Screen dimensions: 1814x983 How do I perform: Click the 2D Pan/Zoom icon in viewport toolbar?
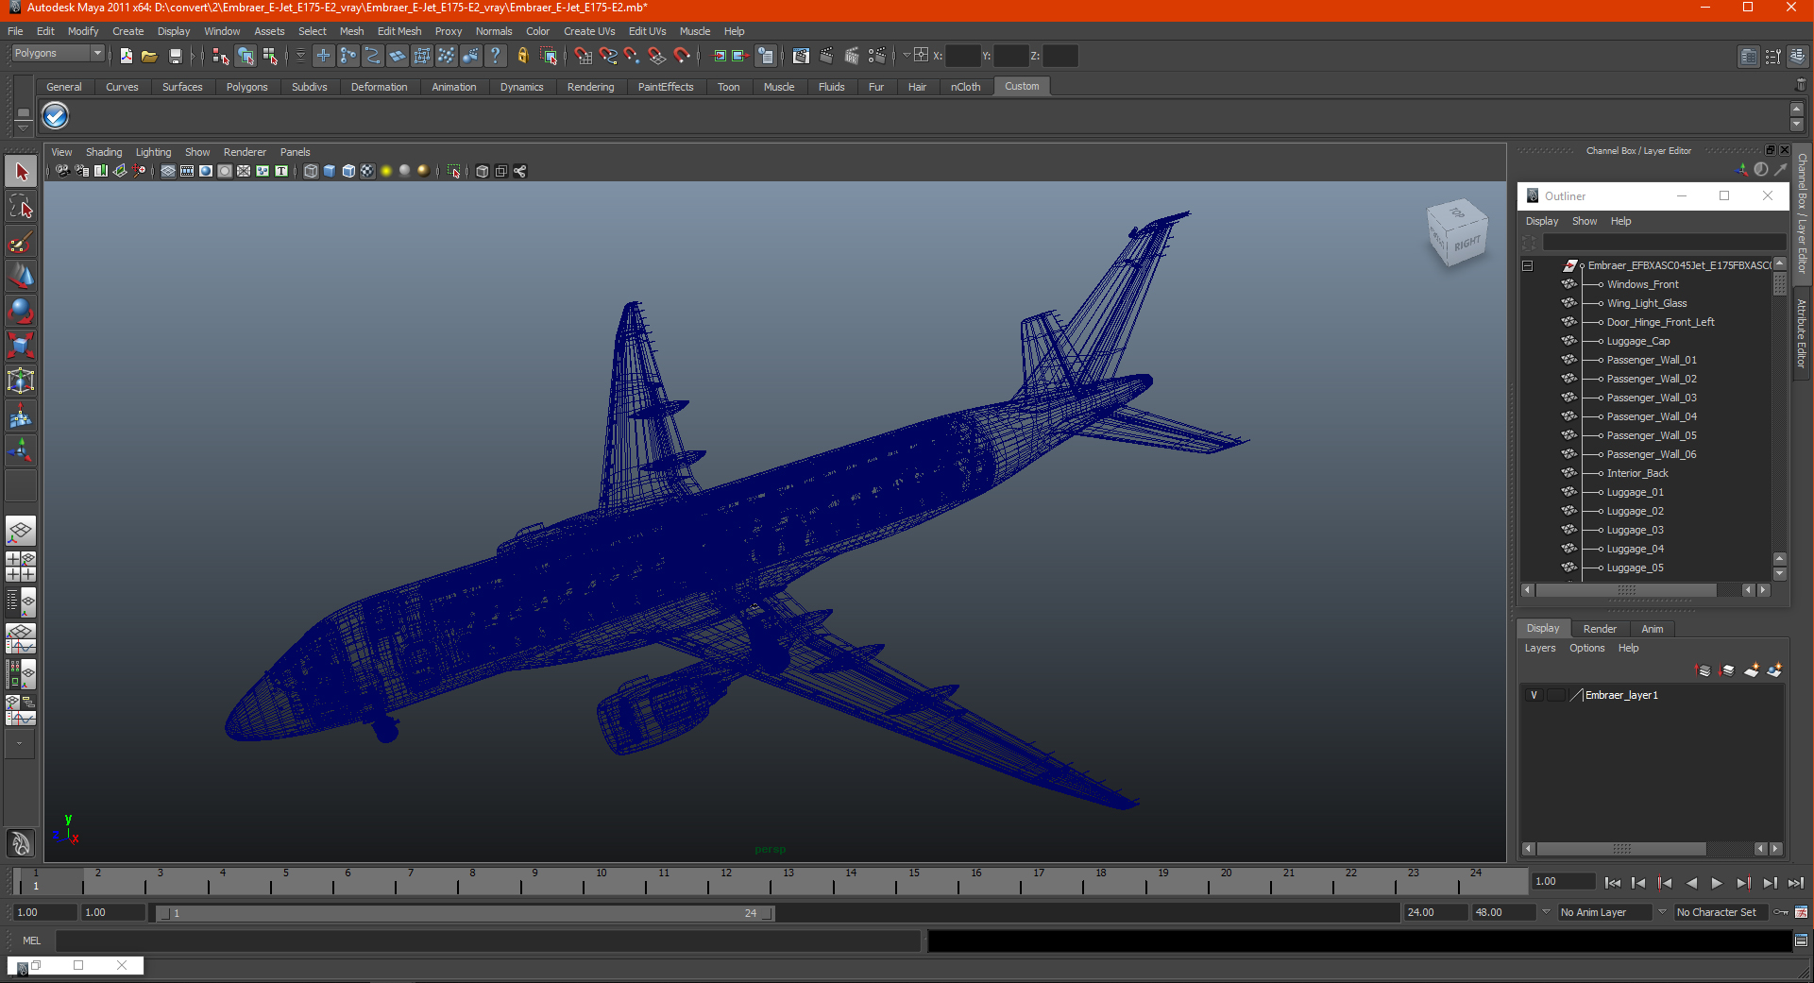tap(139, 171)
